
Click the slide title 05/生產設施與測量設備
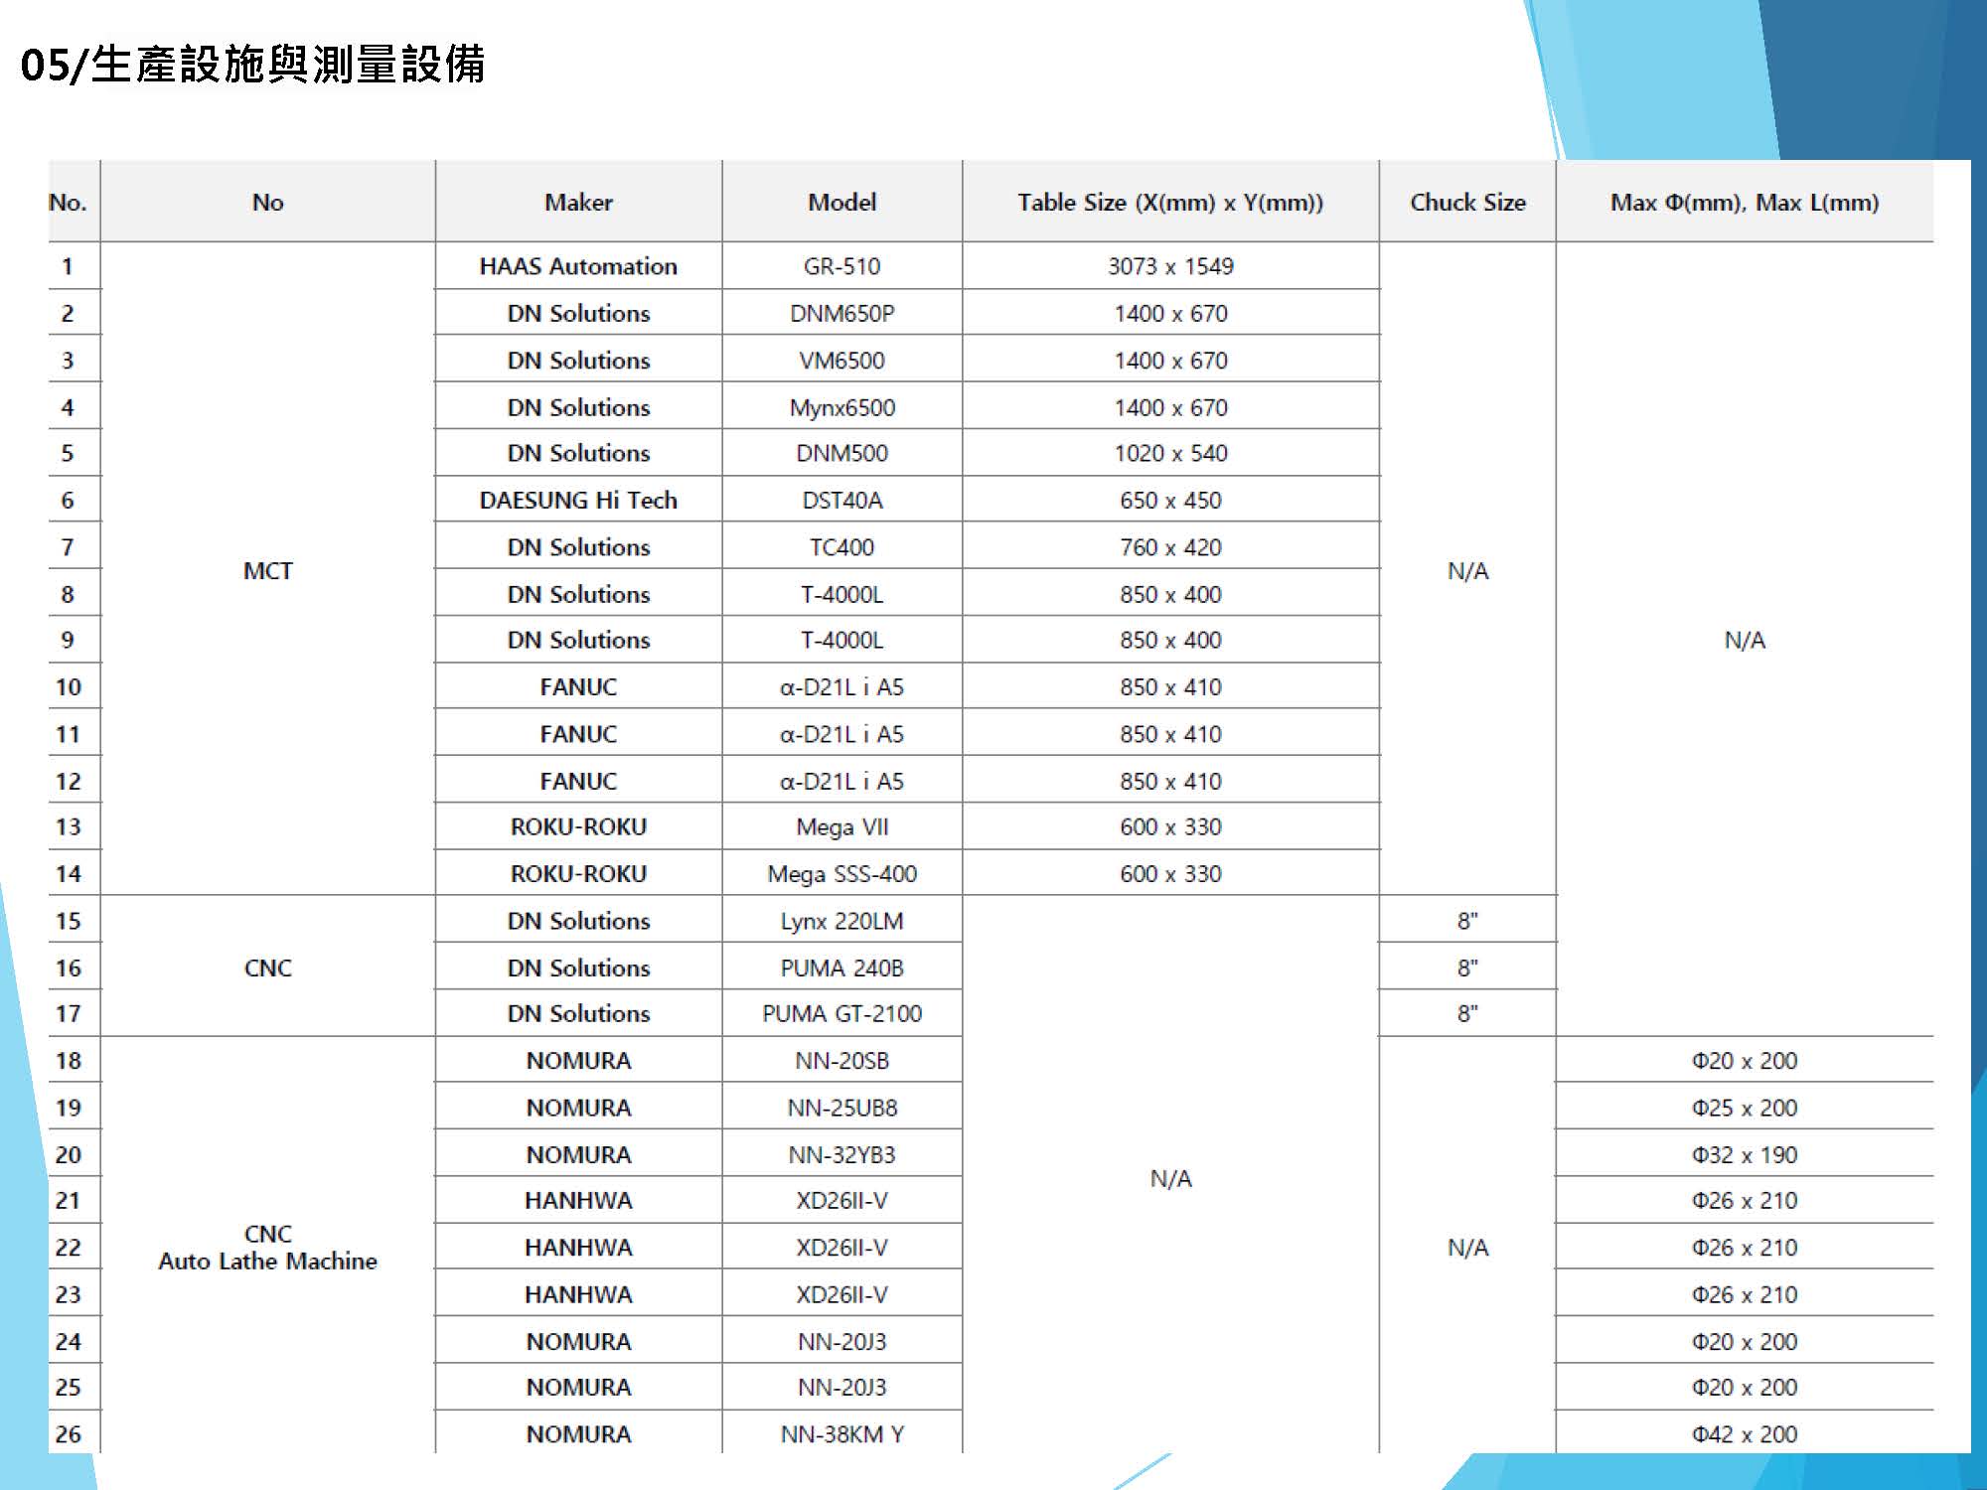click(252, 65)
